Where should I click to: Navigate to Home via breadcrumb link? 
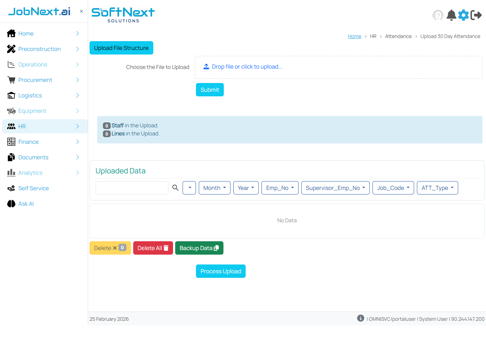(x=354, y=36)
